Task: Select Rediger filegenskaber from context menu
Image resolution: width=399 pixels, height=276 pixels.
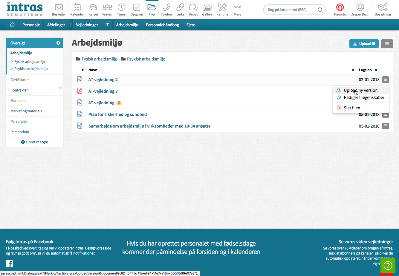Action: [x=364, y=97]
